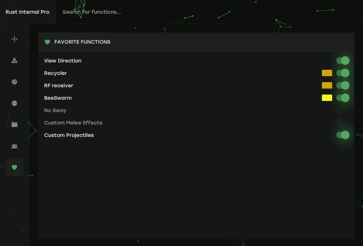This screenshot has height=246, width=363.
Task: Click the No Sway label
Action: tap(55, 110)
